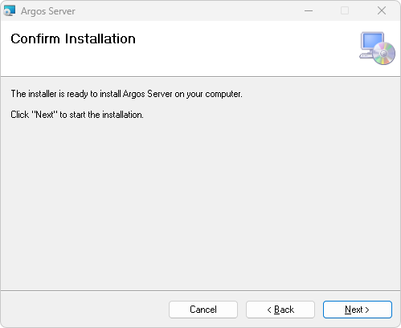Close the Argos Server installer window
Screen dimensions: 401x328
(382, 11)
